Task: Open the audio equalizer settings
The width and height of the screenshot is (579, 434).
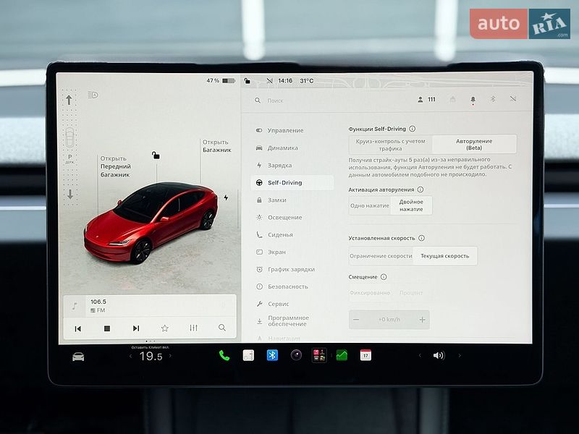Action: [x=193, y=328]
